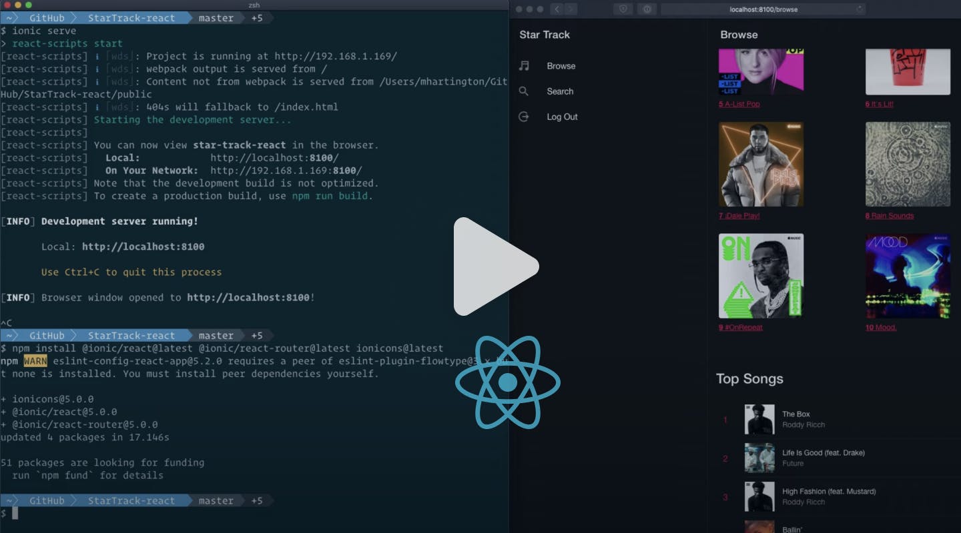This screenshot has height=533, width=961.
Task: Click 'updated 4 packages in 17.146s' line
Action: point(85,437)
